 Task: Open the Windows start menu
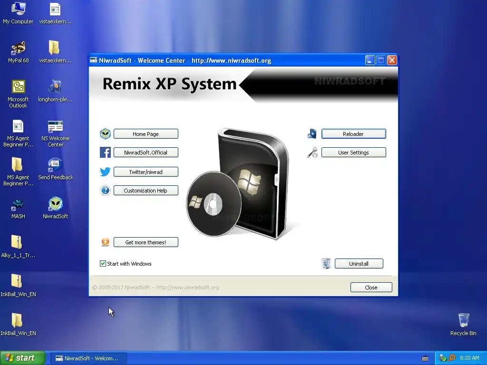click(22, 358)
